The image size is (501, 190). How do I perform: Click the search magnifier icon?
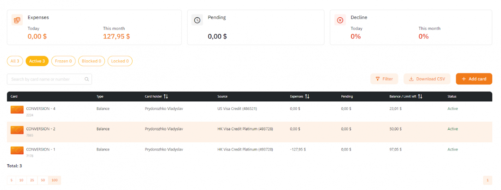(x=87, y=79)
